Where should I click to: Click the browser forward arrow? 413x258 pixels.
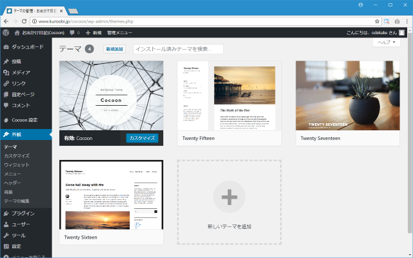(x=15, y=21)
